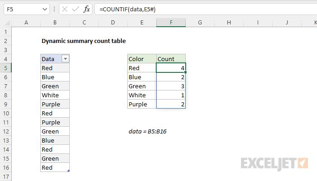
Task: Click the Exceljet logo watermark
Action: (274, 163)
